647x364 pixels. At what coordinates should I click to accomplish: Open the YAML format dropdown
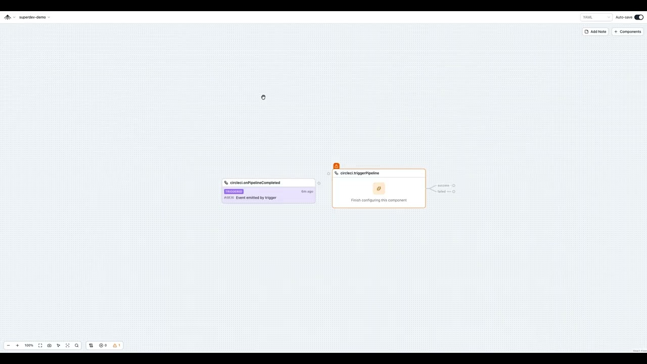tap(596, 17)
